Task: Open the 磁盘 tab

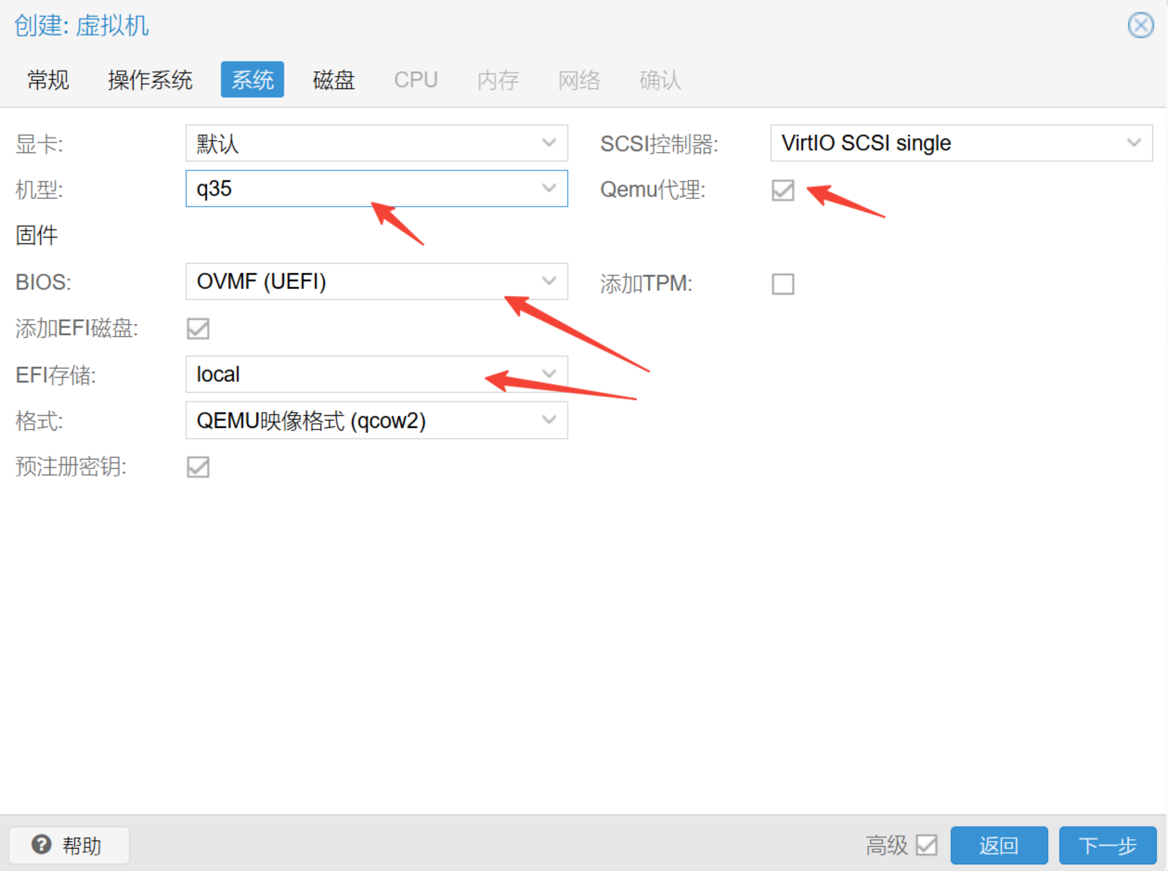Action: click(x=334, y=80)
